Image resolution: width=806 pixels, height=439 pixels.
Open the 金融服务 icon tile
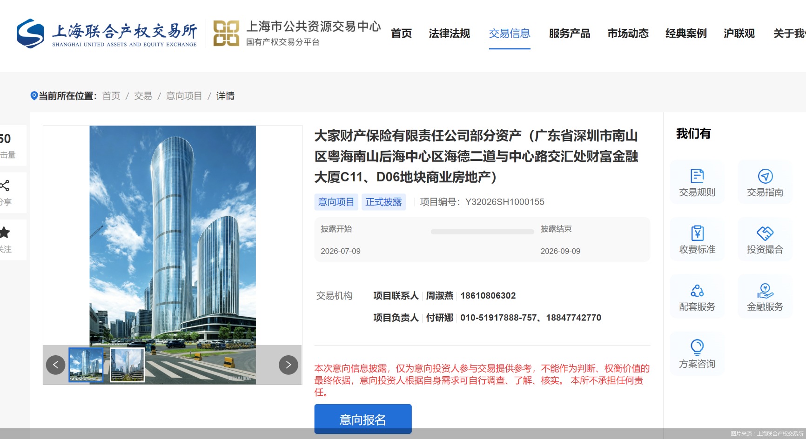tap(765, 297)
